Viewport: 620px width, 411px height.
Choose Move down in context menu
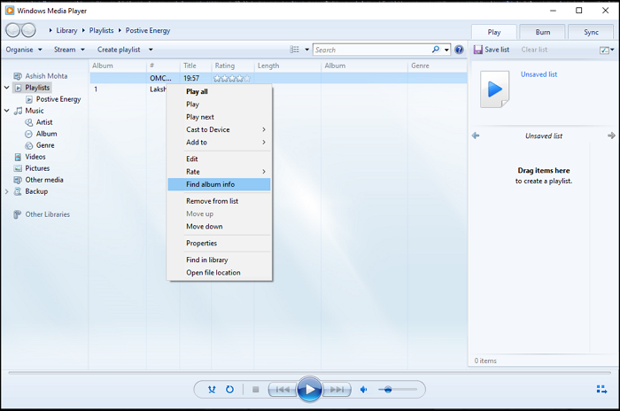tap(220, 227)
